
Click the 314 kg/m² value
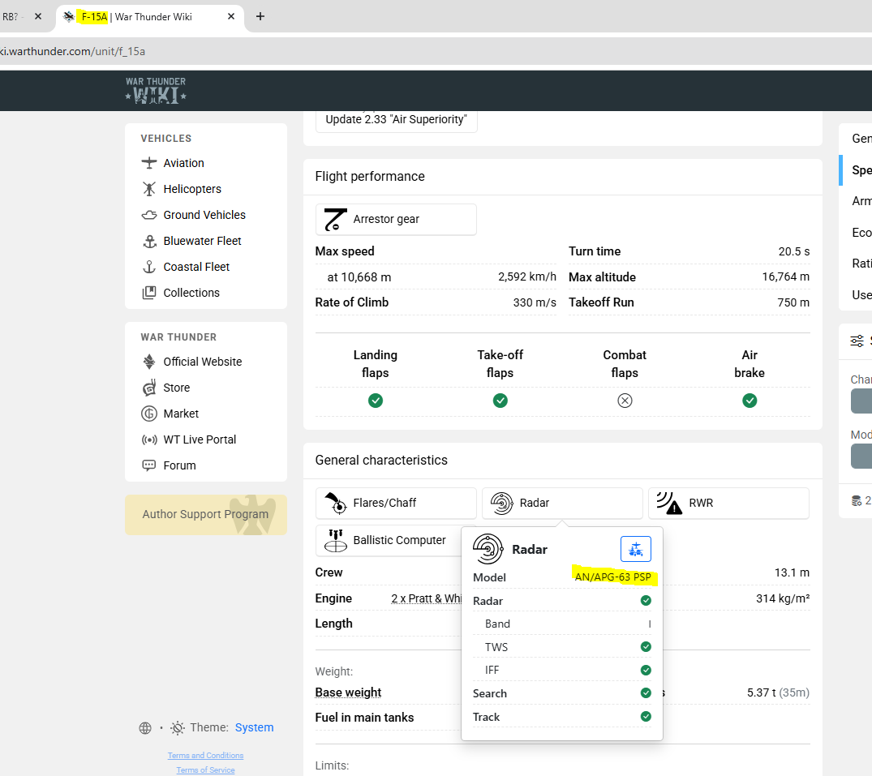pos(783,598)
